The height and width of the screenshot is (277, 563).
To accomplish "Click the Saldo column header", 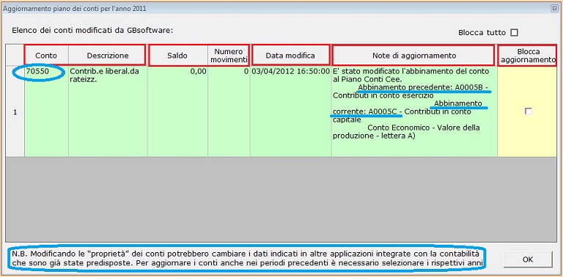I will click(x=177, y=56).
